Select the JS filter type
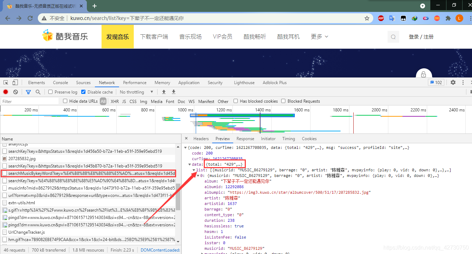Viewport: 472px width, 254px height. 124,101
